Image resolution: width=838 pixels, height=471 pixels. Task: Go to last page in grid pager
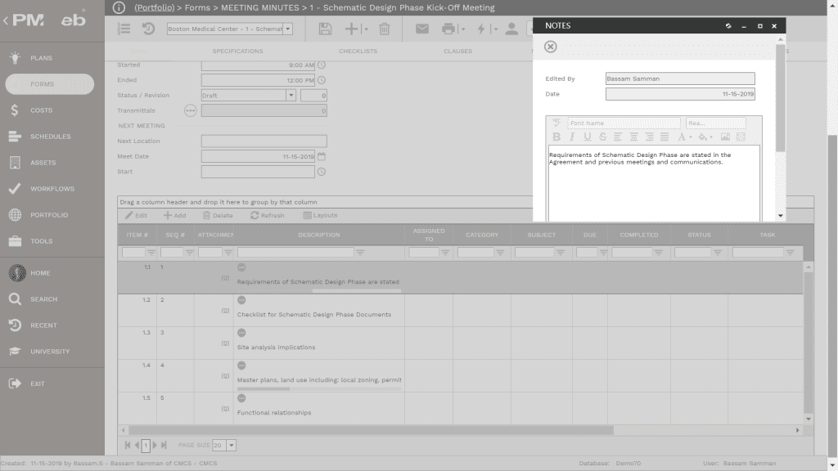[x=164, y=446]
